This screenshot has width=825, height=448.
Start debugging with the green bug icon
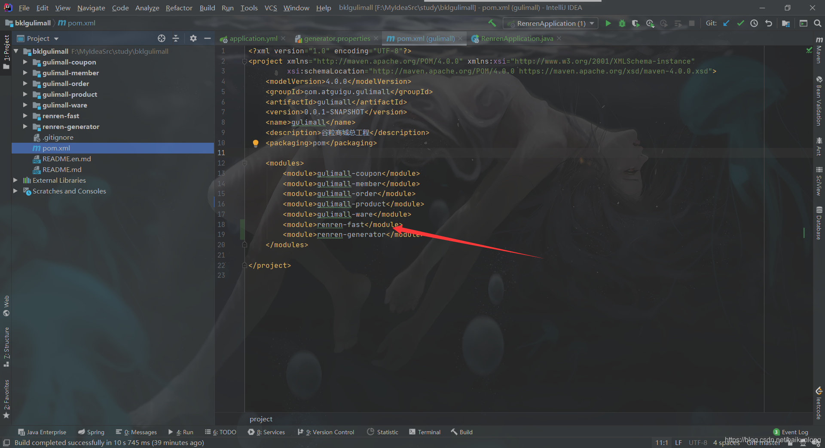(x=622, y=23)
